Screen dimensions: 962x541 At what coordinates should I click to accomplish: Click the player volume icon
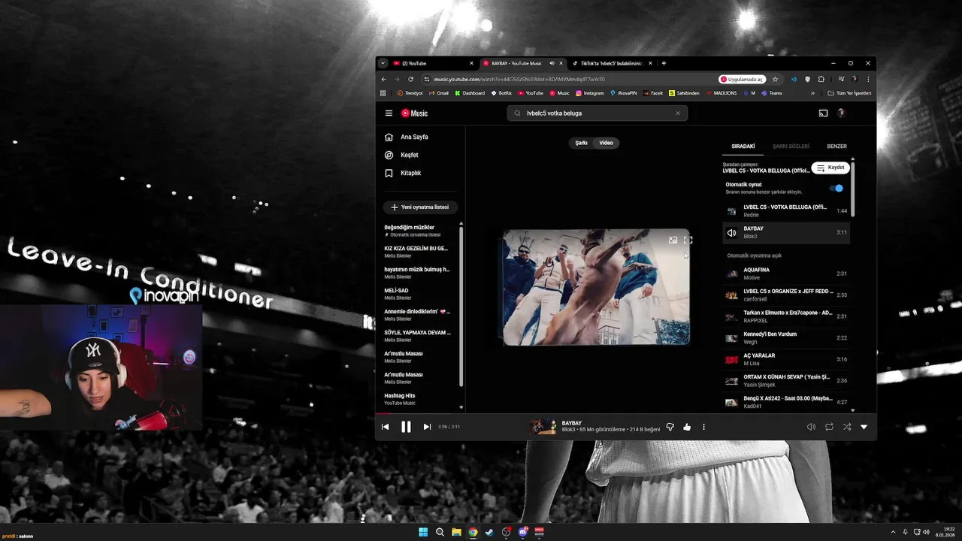pos(811,427)
